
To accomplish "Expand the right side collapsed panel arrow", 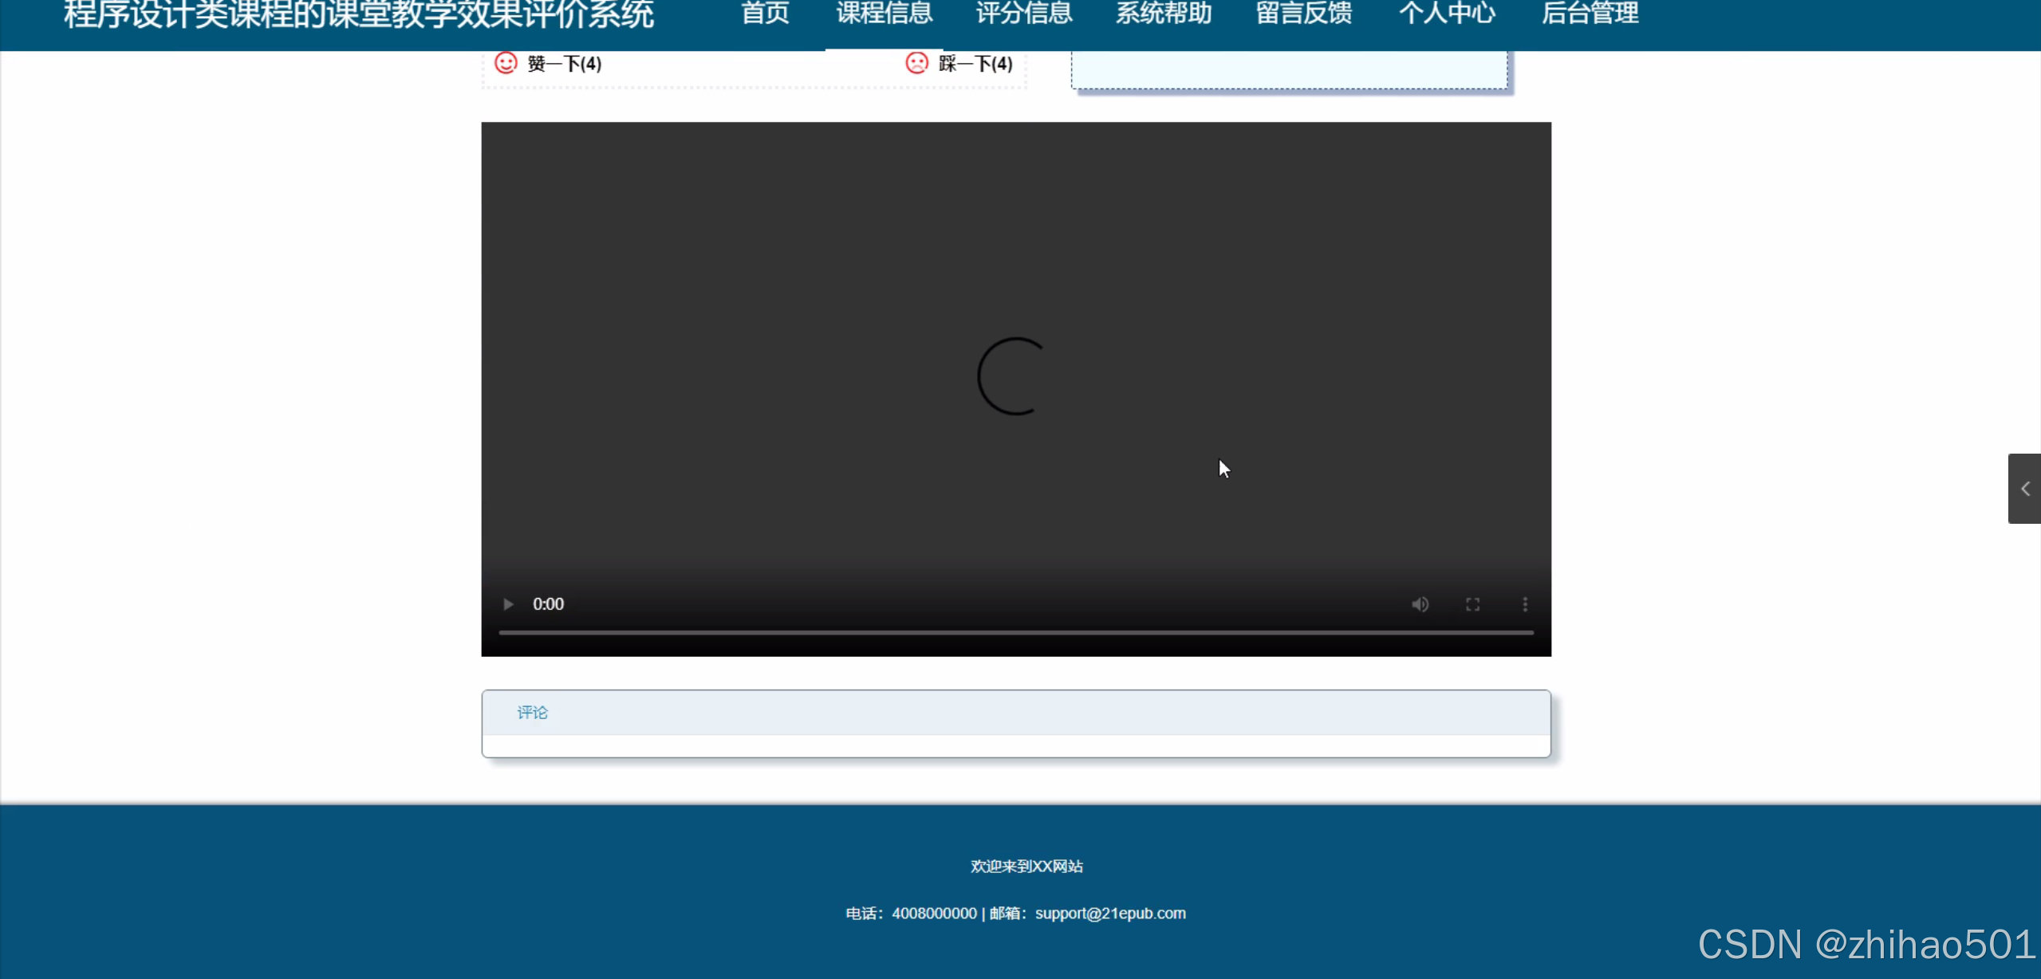I will pos(2024,489).
